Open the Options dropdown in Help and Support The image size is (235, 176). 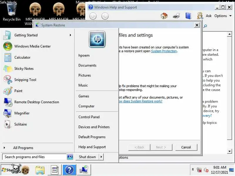(223, 16)
